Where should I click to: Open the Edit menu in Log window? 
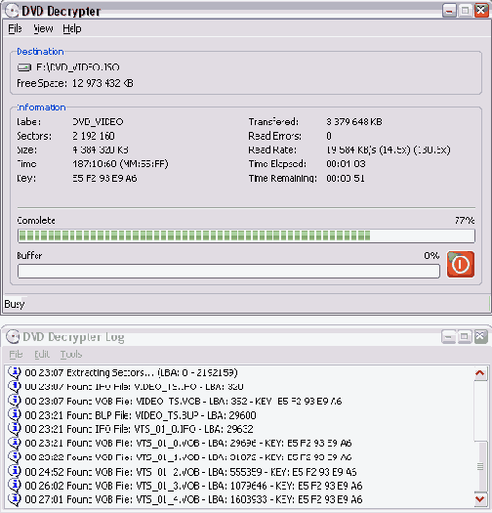(x=42, y=355)
